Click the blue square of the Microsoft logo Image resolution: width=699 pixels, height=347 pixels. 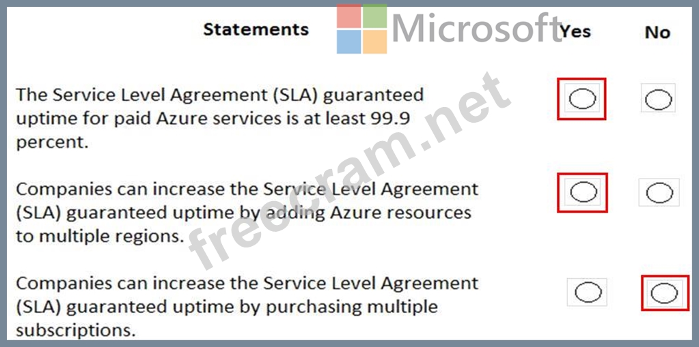348,42
